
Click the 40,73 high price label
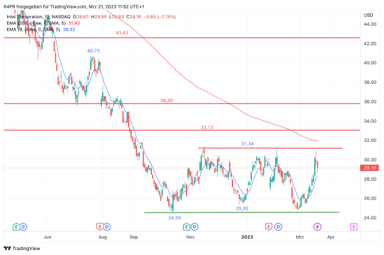coord(94,51)
